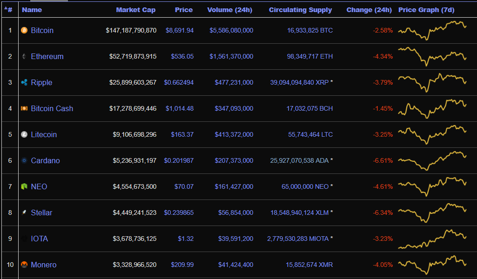This screenshot has width=477, height=279.
Task: Open Ethereum's 24h volume link
Action: [x=231, y=56]
